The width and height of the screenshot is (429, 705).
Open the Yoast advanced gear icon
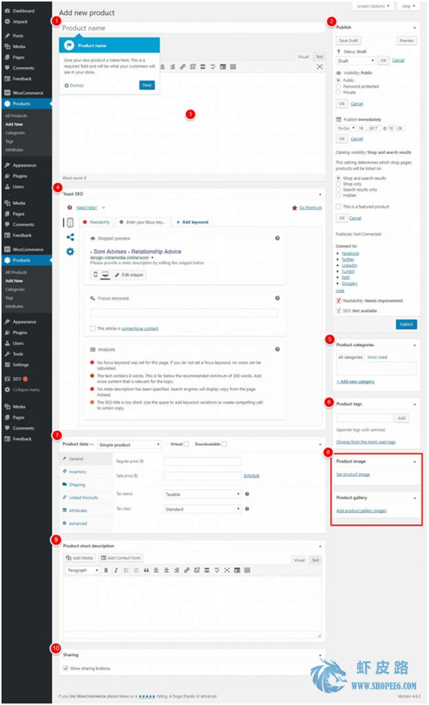pyautogui.click(x=70, y=252)
